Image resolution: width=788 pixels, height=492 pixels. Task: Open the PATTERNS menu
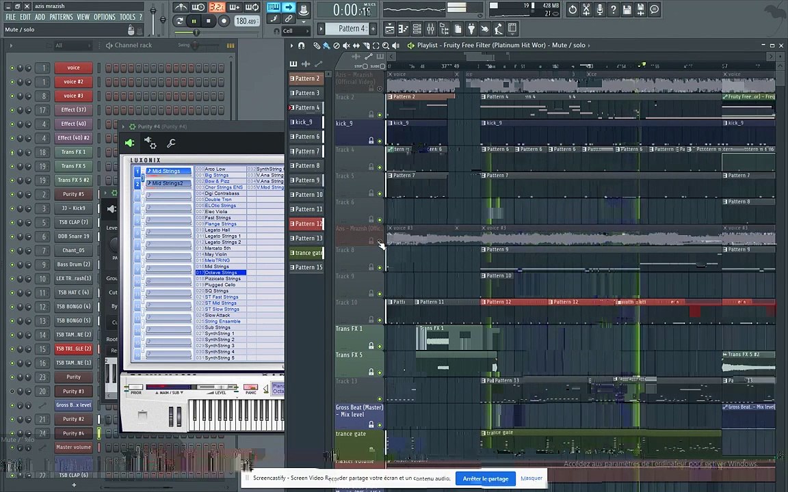point(61,17)
